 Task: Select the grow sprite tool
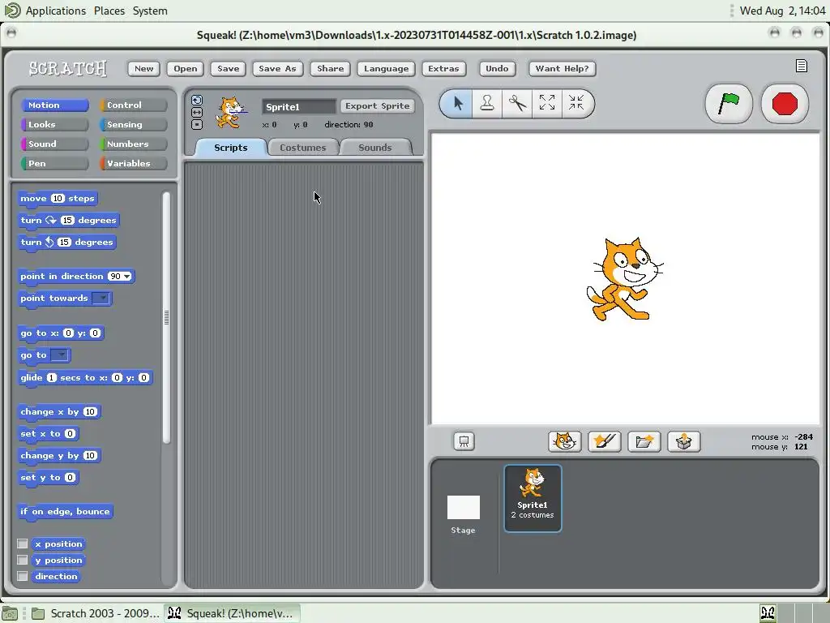(x=547, y=103)
